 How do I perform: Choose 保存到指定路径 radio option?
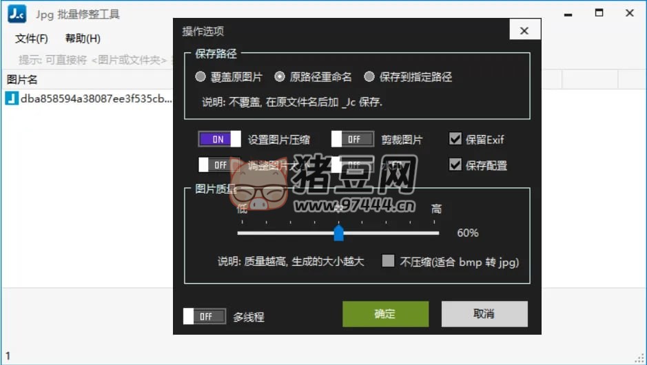tap(369, 77)
